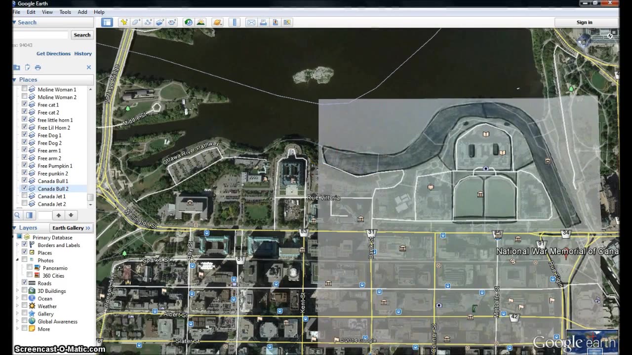Viewport: 632px width, 355px height.
Task: Clear search results with the X icon
Action: pos(89,68)
